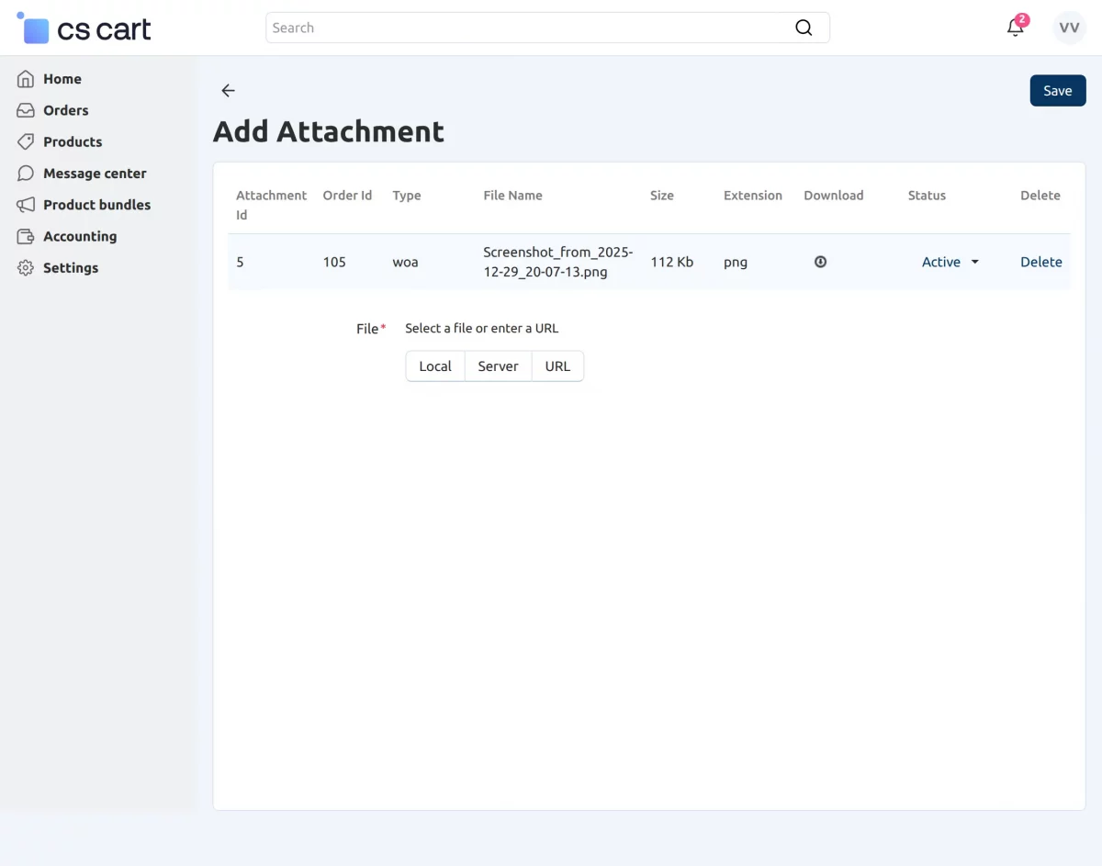Click the search magnifier icon
Image resolution: width=1102 pixels, height=866 pixels.
pyautogui.click(x=804, y=28)
